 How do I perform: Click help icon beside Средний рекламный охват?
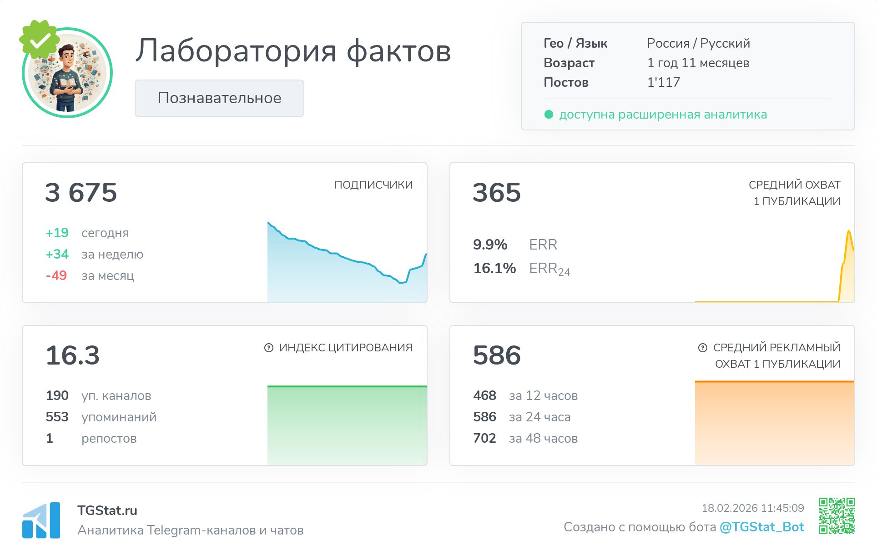tap(703, 348)
